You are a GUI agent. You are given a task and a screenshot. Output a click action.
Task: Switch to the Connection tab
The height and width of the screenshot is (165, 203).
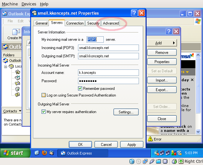click(75, 23)
